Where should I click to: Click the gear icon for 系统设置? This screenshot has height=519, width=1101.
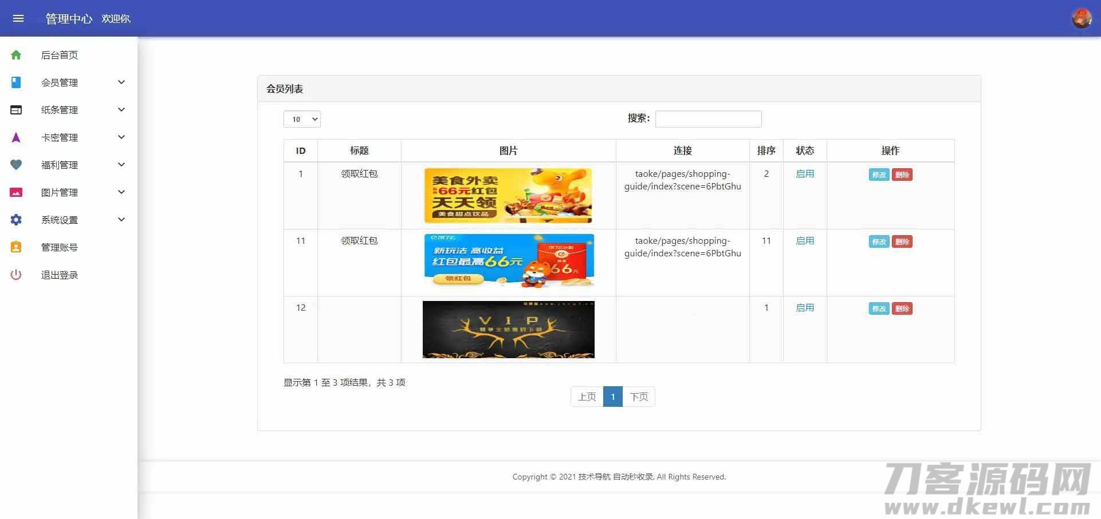point(16,219)
